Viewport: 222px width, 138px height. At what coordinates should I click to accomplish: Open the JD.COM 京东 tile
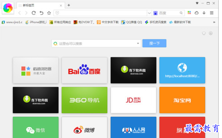click(133, 100)
